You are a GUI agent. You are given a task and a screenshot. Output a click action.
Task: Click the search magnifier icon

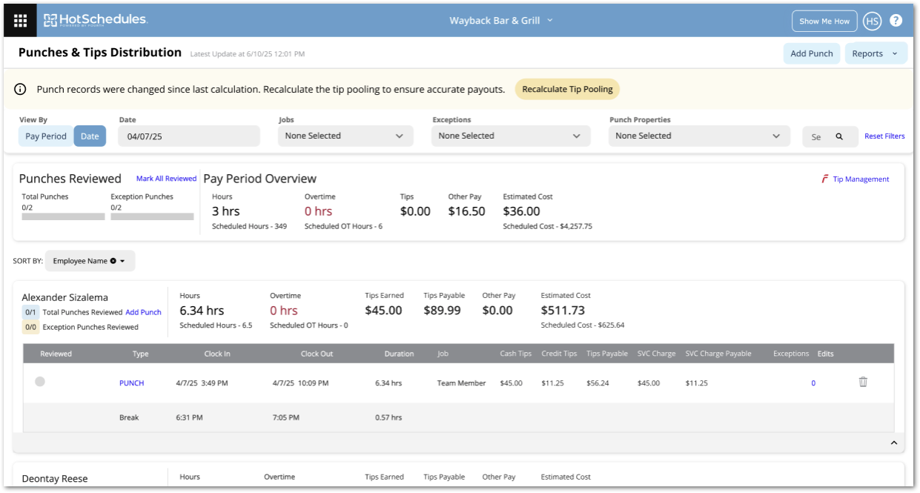coord(839,136)
